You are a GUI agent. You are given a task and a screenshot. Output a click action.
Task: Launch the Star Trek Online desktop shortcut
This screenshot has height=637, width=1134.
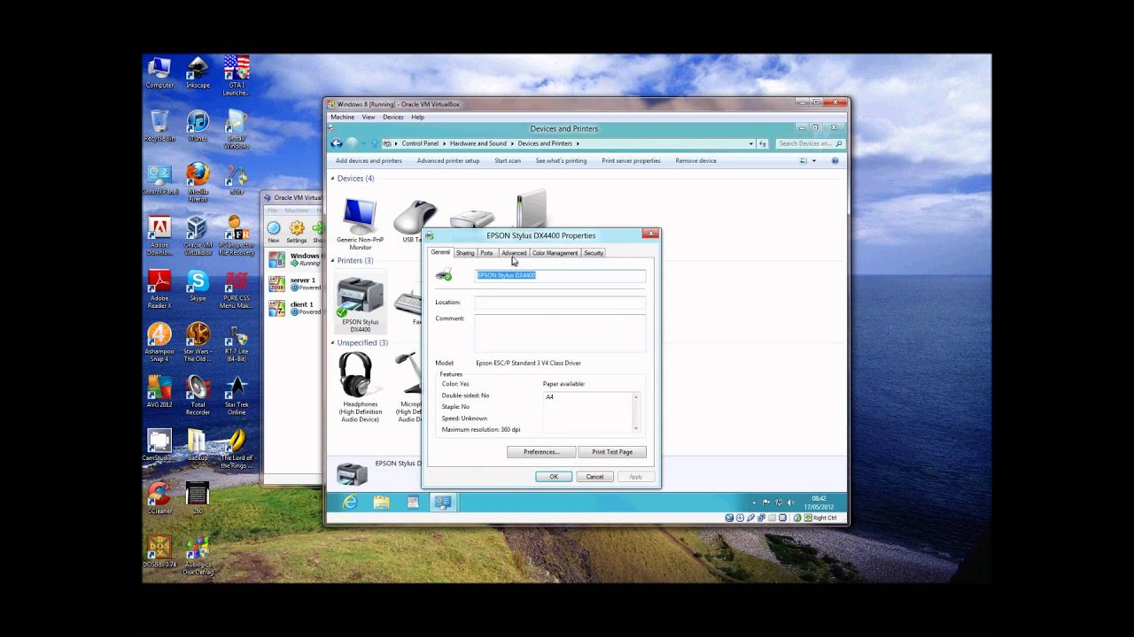click(x=236, y=395)
